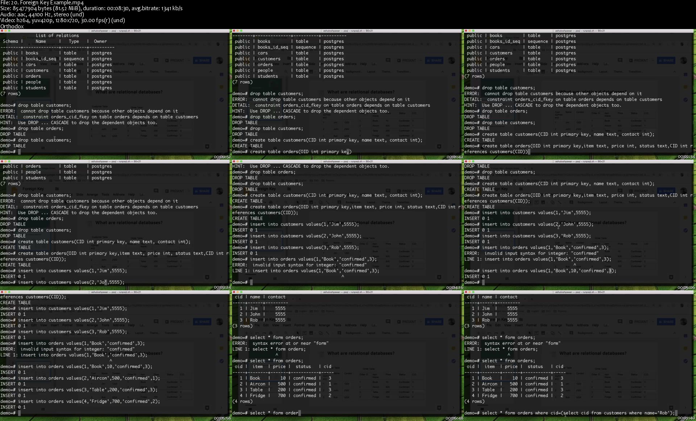
Task: Click the blue SHARE button in 00:06:48 frame
Action: pos(434,322)
